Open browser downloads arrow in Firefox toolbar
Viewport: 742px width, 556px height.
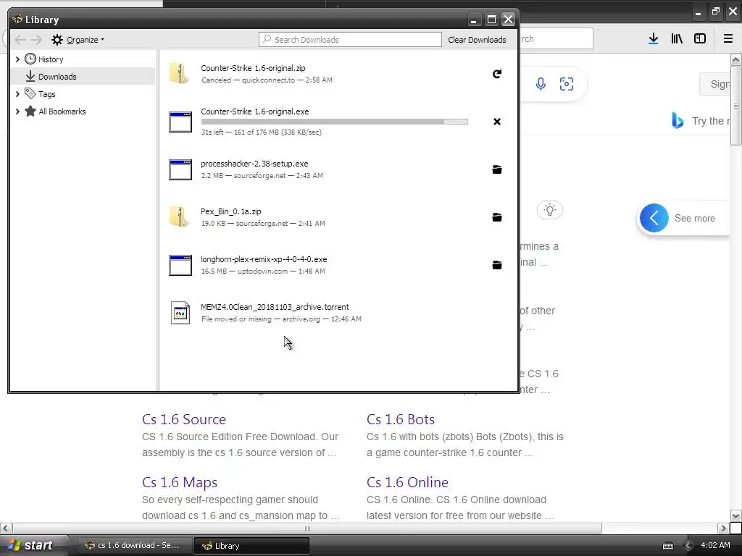[x=654, y=39]
